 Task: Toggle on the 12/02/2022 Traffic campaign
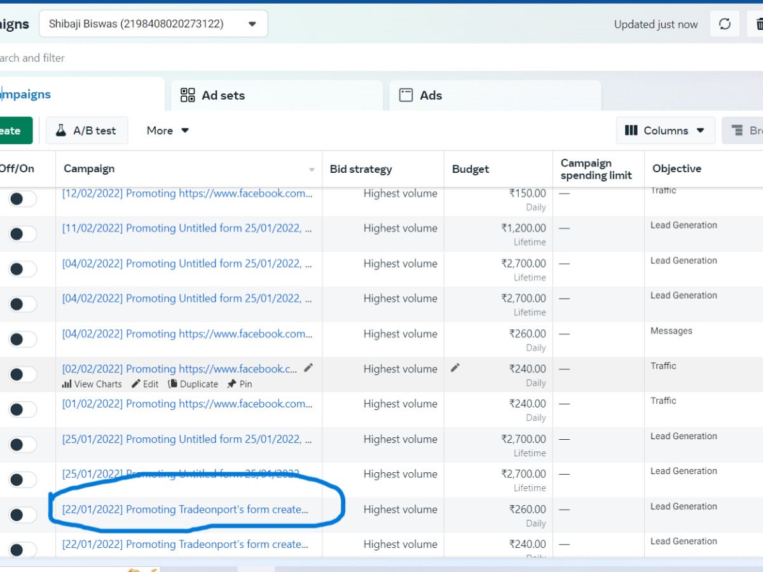(x=22, y=199)
